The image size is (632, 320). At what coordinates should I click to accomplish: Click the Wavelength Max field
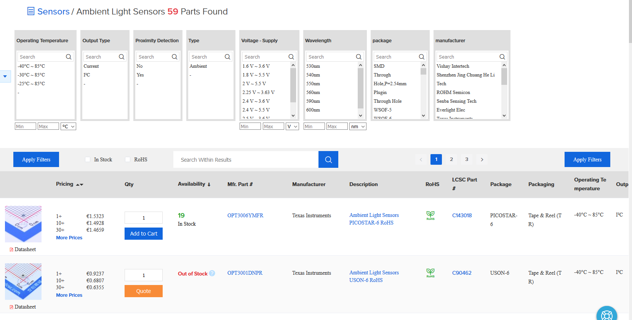[337, 126]
